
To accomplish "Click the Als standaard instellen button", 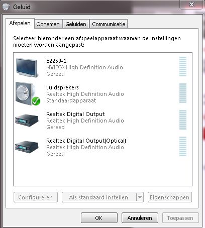I will pyautogui.click(x=99, y=197).
